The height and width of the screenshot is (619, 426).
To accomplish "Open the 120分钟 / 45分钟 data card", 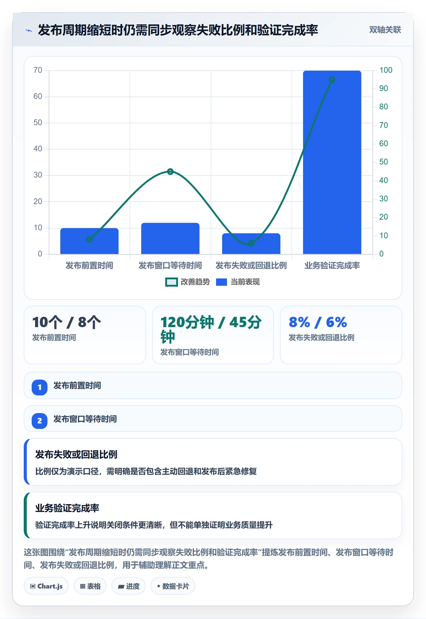I will (213, 335).
